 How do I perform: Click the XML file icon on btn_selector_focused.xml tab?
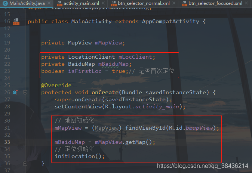184,3
